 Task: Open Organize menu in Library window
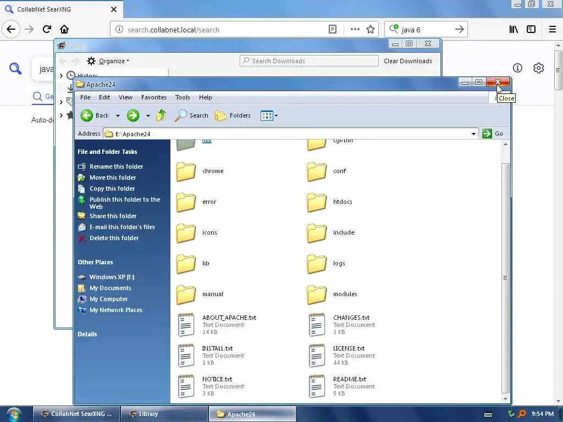[108, 61]
